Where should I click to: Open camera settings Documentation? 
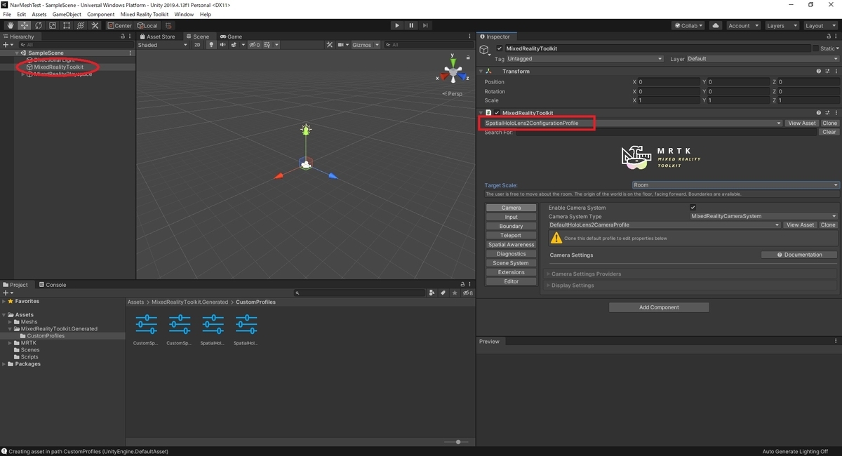pos(799,255)
